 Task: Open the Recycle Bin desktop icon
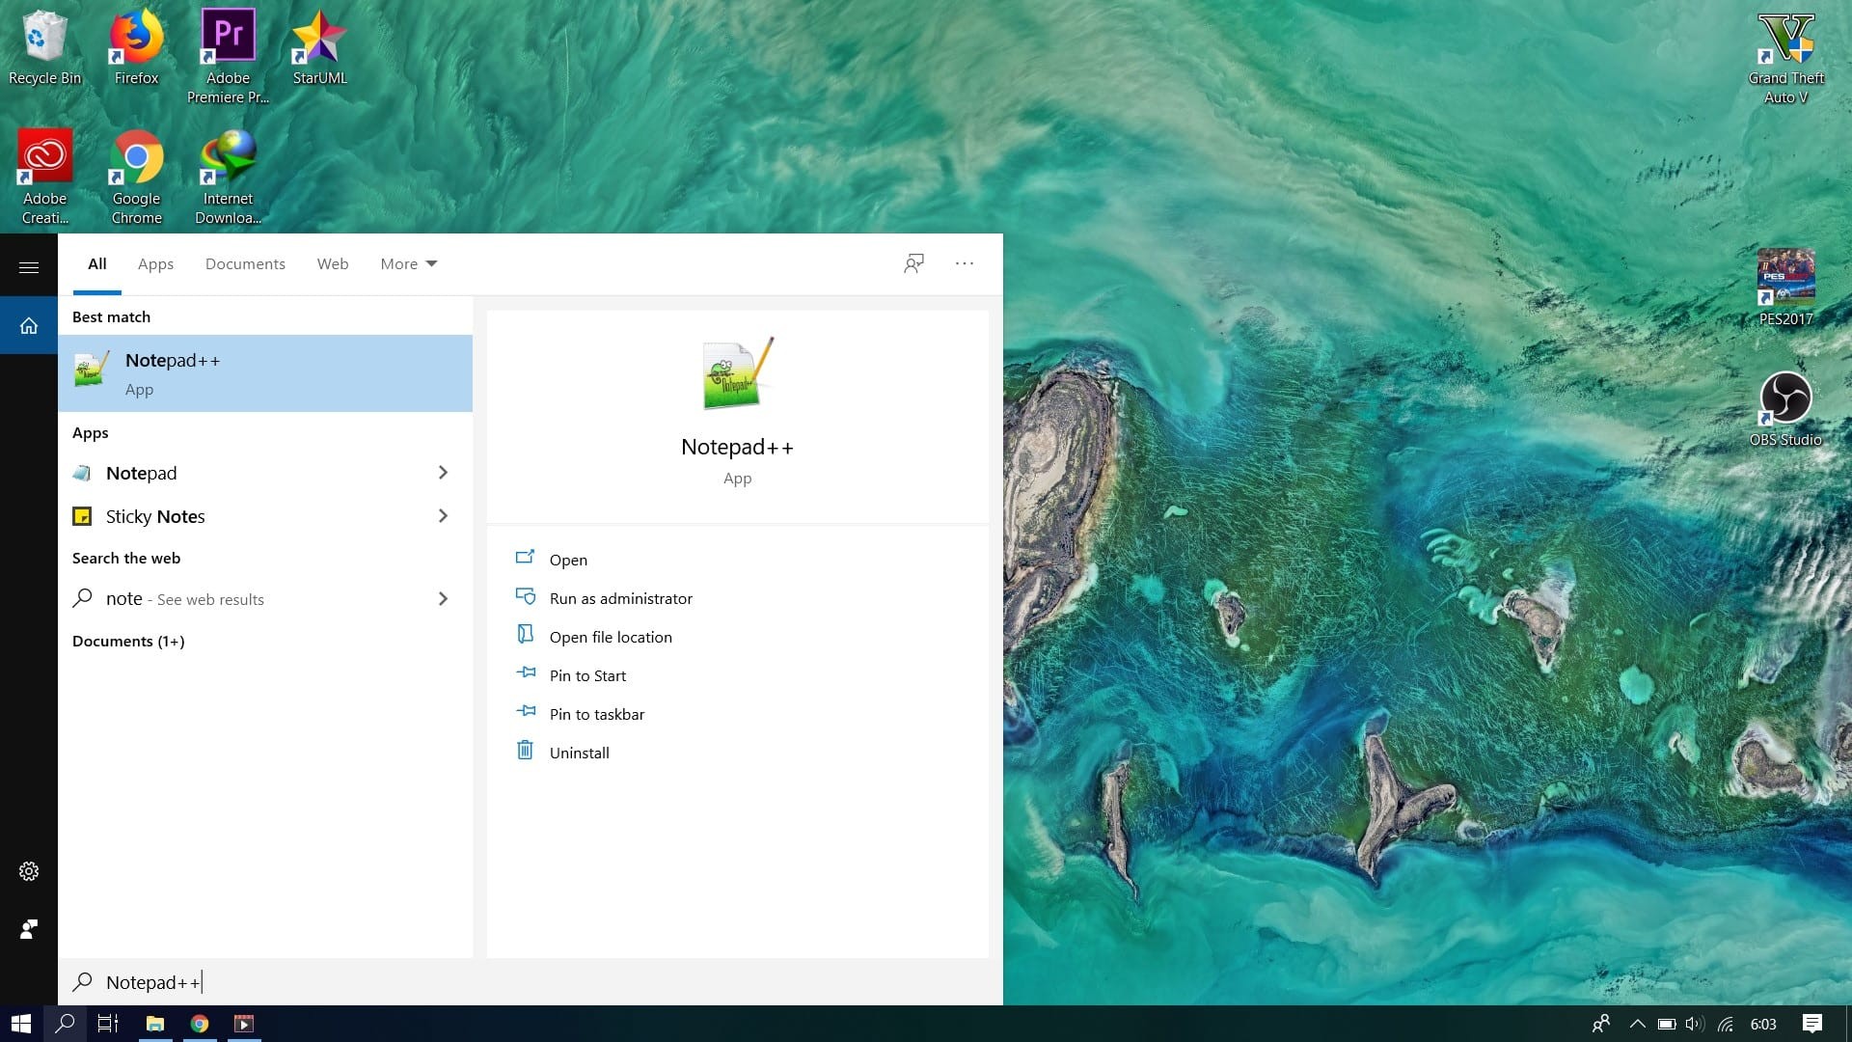[x=44, y=46]
